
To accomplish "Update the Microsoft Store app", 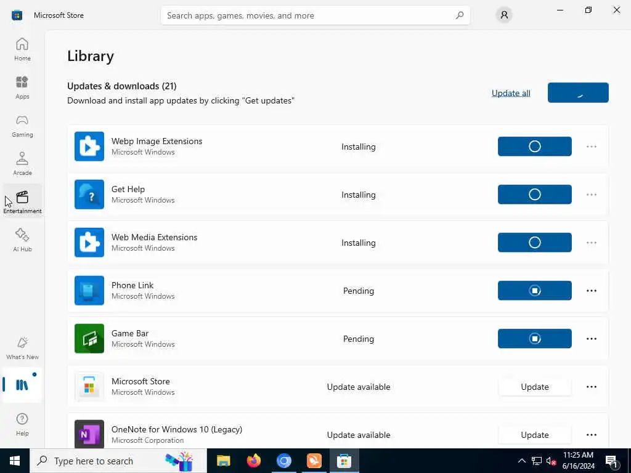I will pyautogui.click(x=534, y=387).
